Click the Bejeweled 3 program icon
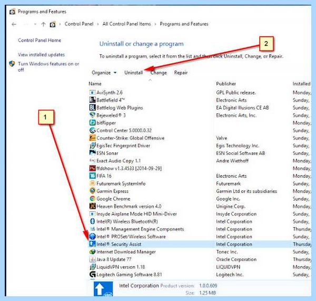The width and height of the screenshot is (316, 301). 92,115
